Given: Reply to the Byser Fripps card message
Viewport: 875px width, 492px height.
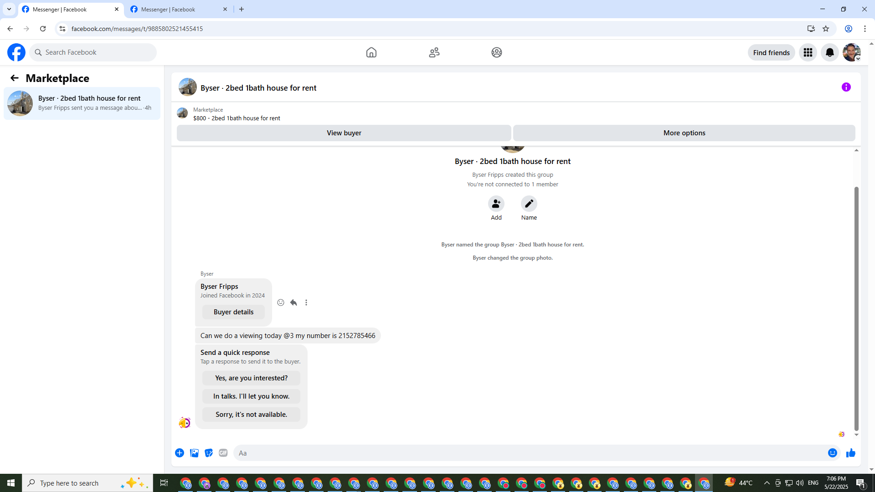Looking at the screenshot, I should coord(293,302).
